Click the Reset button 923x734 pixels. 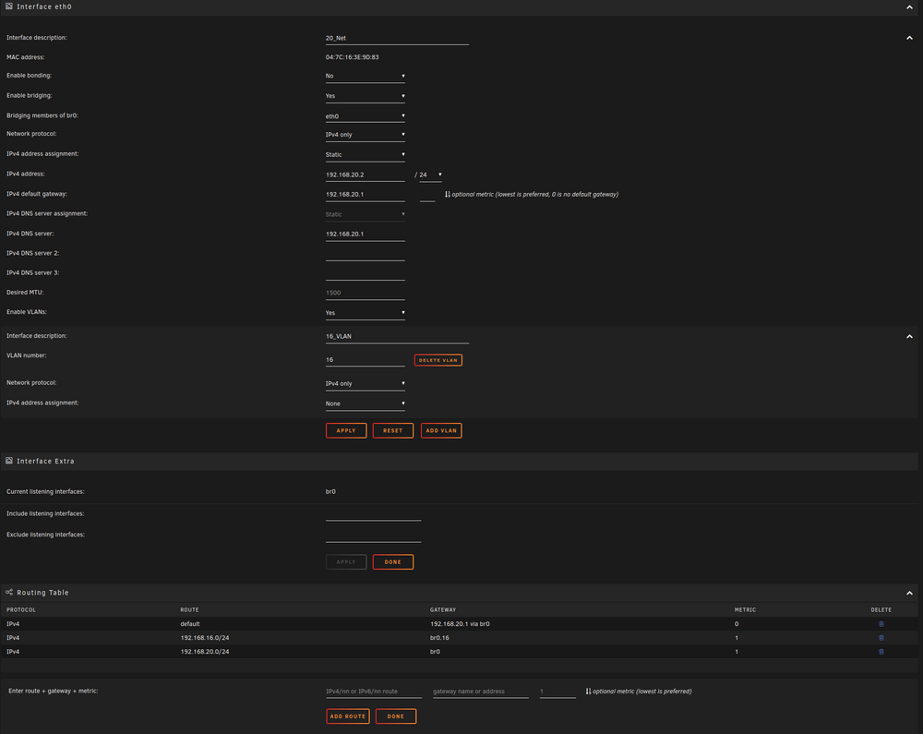pos(392,430)
